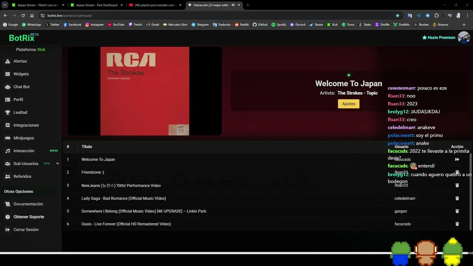Image resolution: width=473 pixels, height=266 pixels.
Task: Open the Kick bookmark
Action: (333, 25)
